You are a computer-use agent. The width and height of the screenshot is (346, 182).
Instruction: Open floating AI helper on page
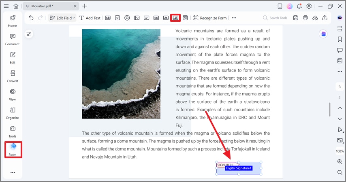(323, 34)
